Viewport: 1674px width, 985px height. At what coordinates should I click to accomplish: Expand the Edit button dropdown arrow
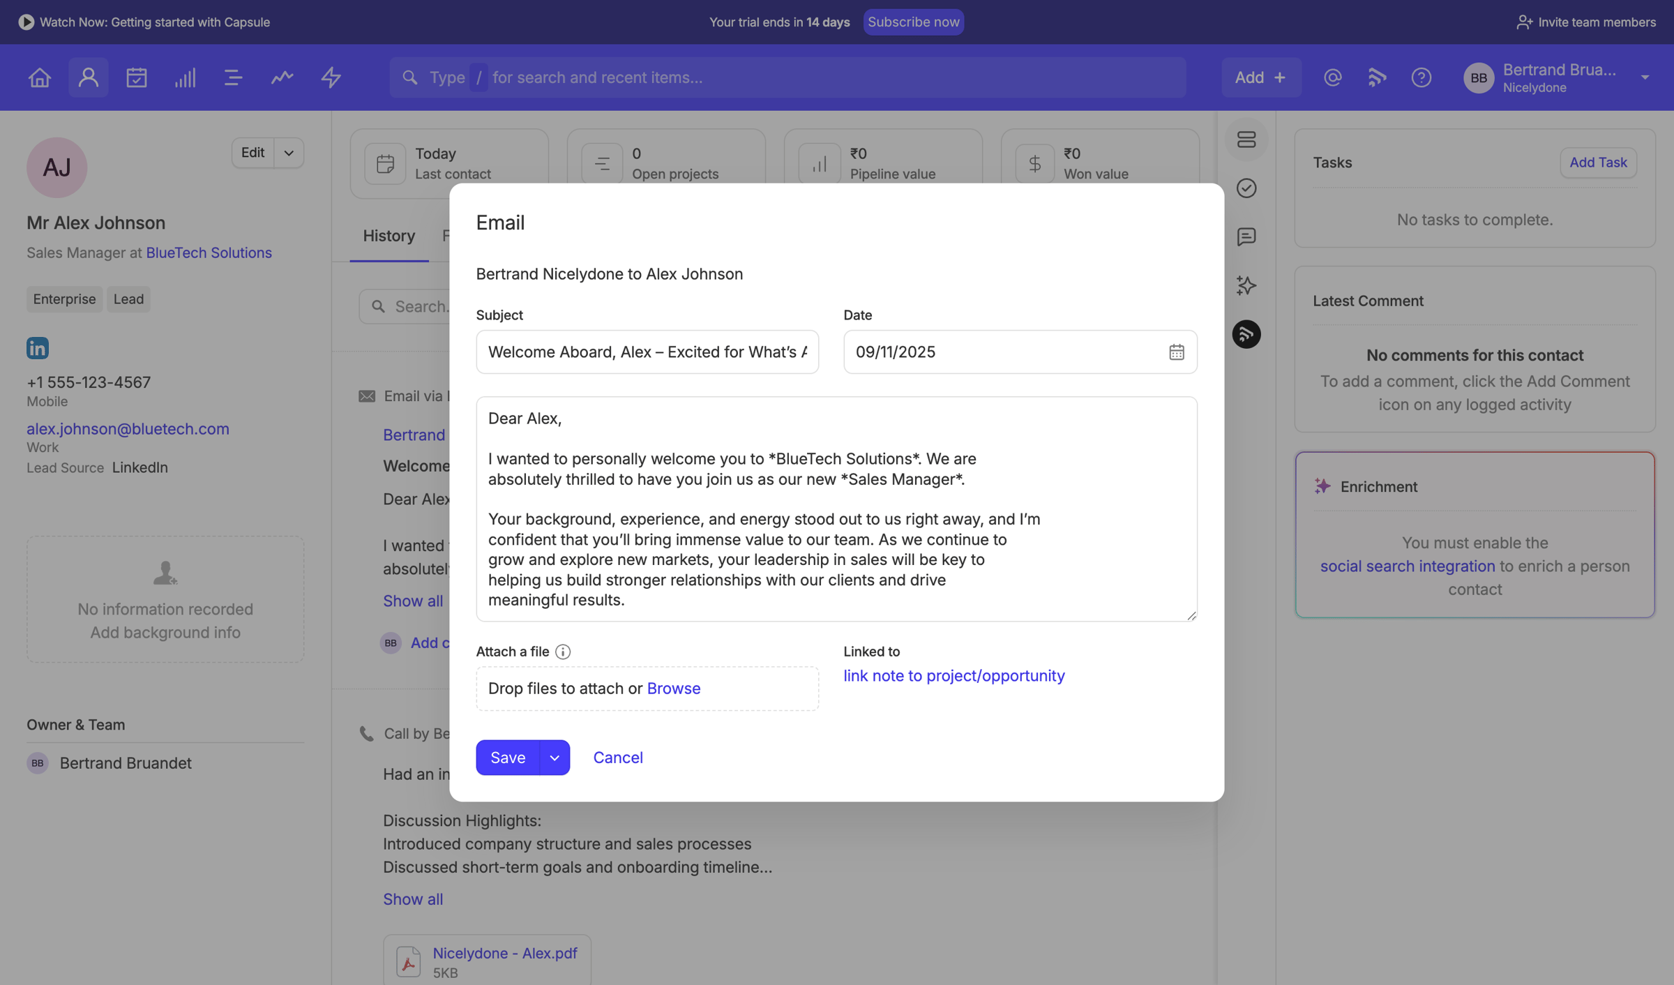pyautogui.click(x=289, y=153)
